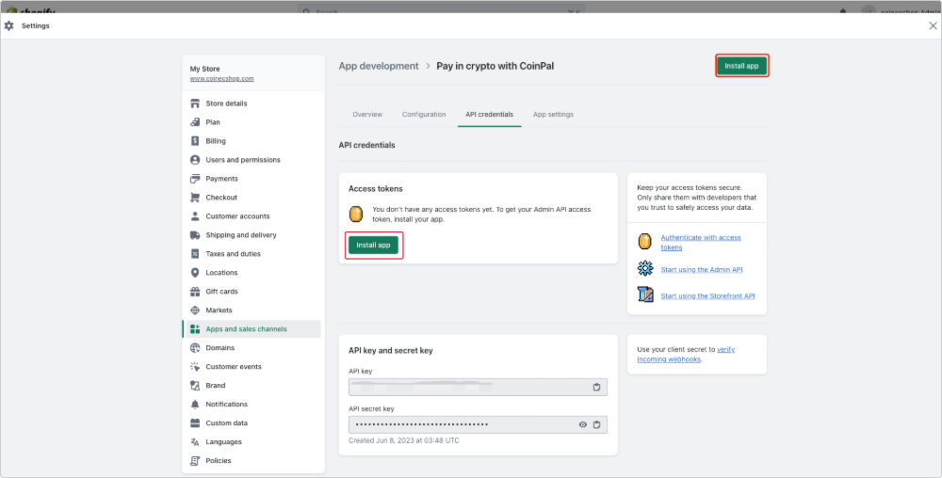Copy the API secret key clipboard icon

pos(596,424)
